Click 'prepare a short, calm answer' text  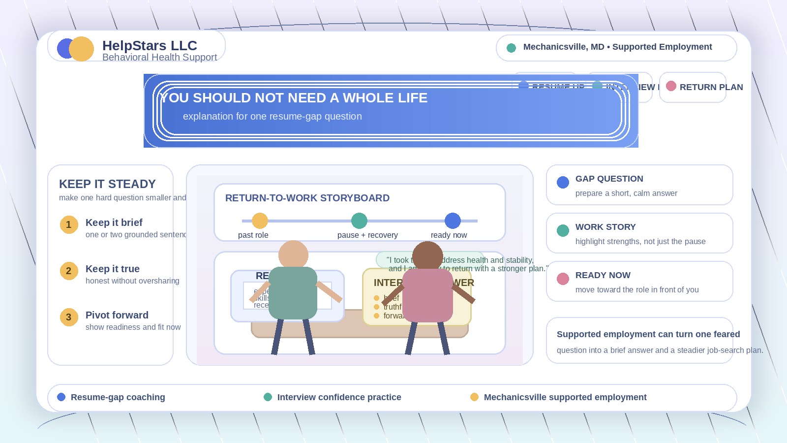pyautogui.click(x=626, y=193)
